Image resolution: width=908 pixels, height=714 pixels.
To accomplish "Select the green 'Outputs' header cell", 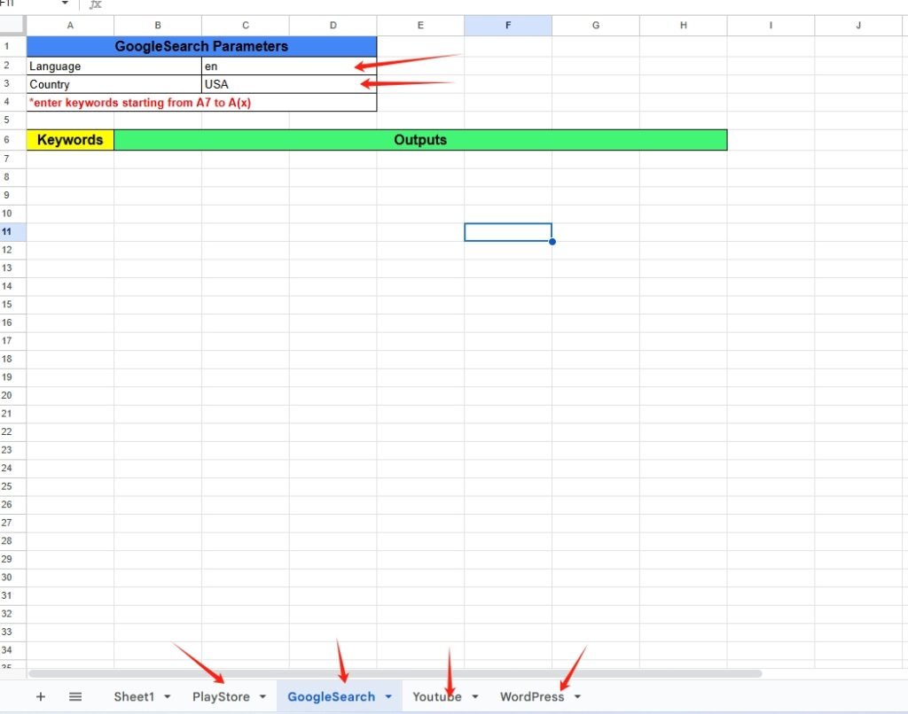I will [x=420, y=140].
